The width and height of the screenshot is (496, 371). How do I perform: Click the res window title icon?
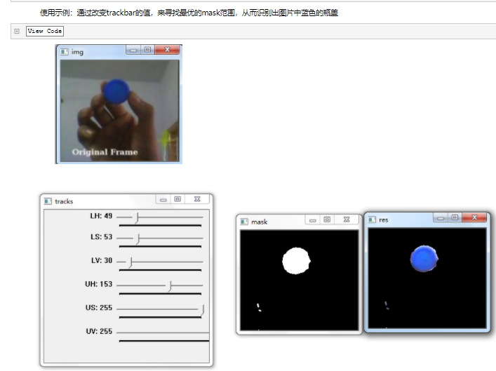click(372, 220)
